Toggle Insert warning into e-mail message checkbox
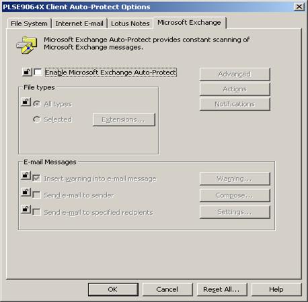Screen dimensions: 308x302 pyautogui.click(x=36, y=179)
